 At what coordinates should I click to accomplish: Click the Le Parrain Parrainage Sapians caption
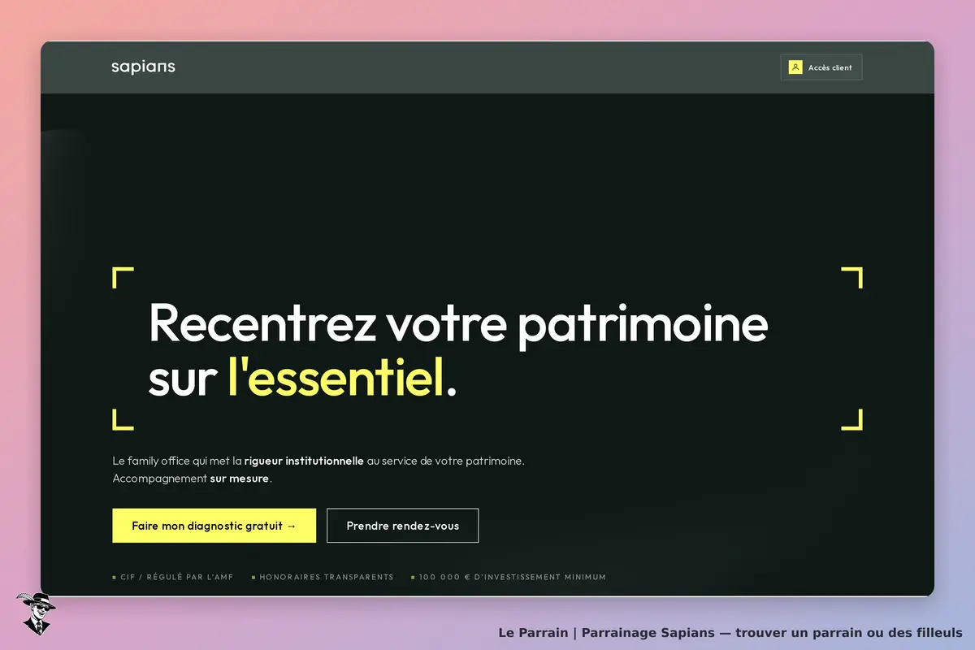[730, 632]
